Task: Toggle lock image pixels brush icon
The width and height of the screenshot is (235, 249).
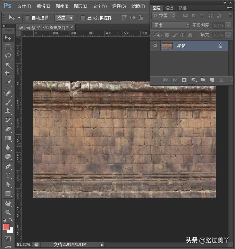Action: pos(175,35)
